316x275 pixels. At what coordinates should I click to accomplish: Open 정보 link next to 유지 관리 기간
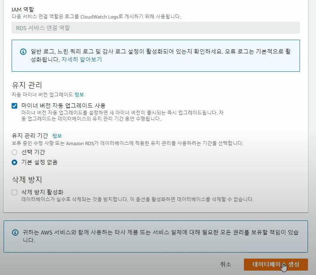(x=57, y=135)
